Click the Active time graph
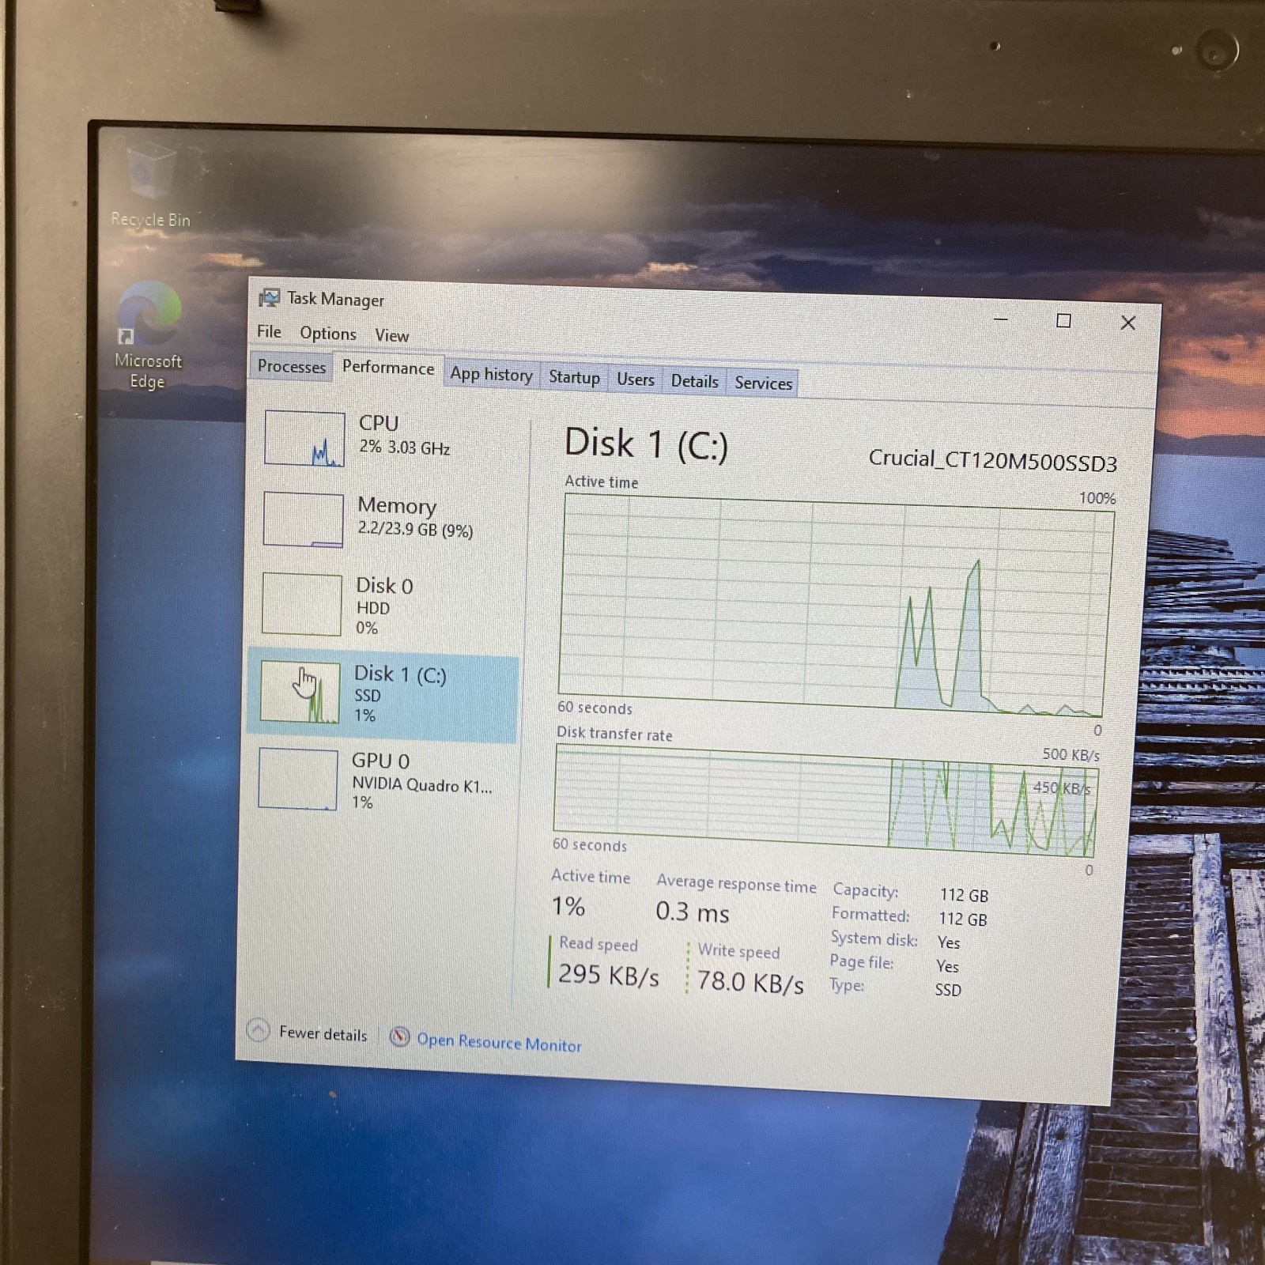The width and height of the screenshot is (1265, 1265). [835, 605]
